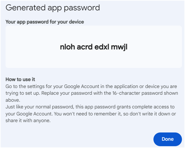Image resolution: width=185 pixels, height=148 pixels.
Task: Click the "nloh" password segment
Action: tap(66, 47)
